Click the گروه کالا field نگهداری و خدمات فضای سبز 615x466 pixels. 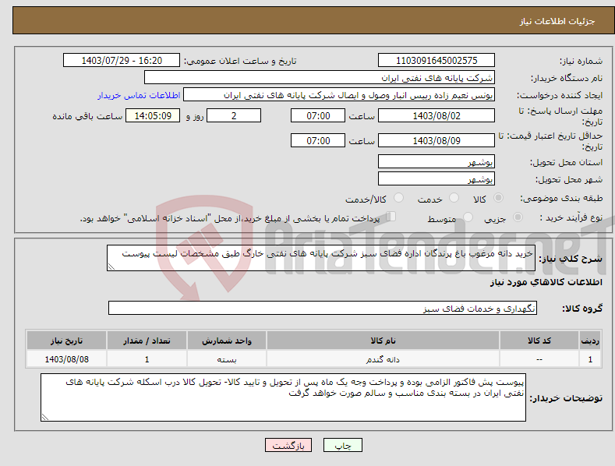click(323, 308)
